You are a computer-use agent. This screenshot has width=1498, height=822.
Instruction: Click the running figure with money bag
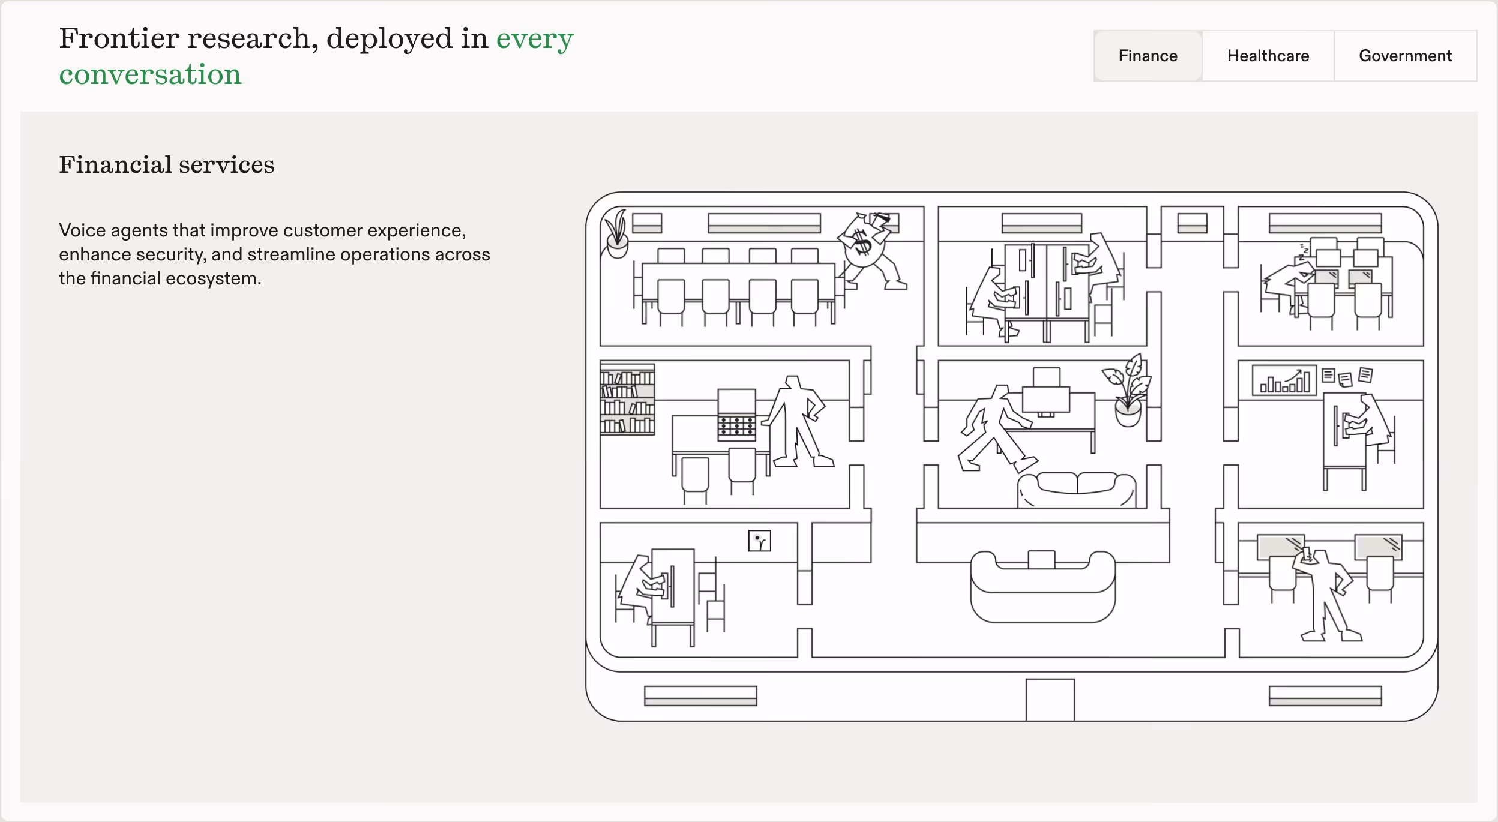872,251
